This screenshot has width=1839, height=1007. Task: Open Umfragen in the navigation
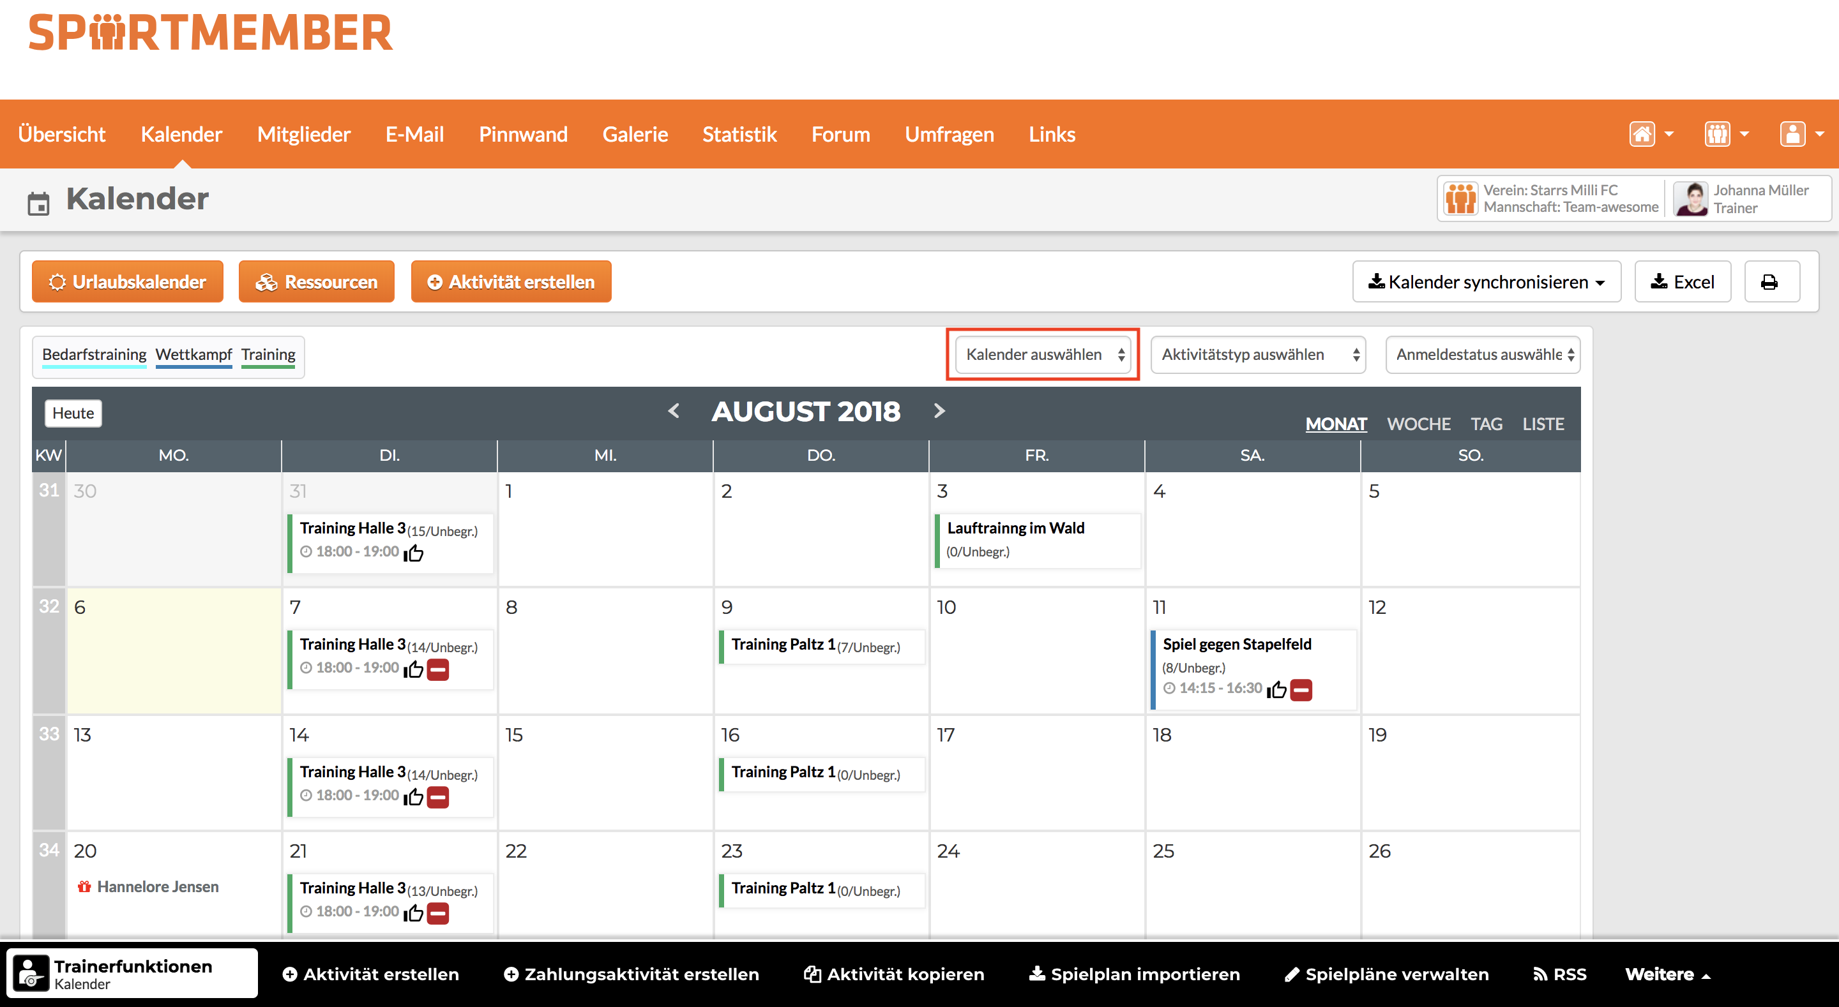pyautogui.click(x=950, y=134)
